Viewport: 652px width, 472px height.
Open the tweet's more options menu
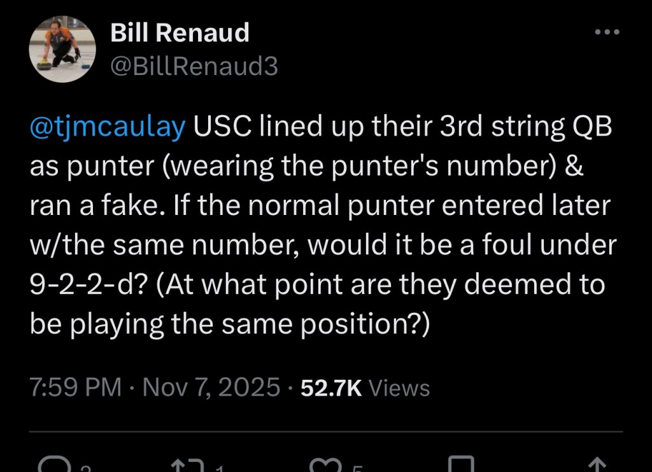click(x=606, y=32)
